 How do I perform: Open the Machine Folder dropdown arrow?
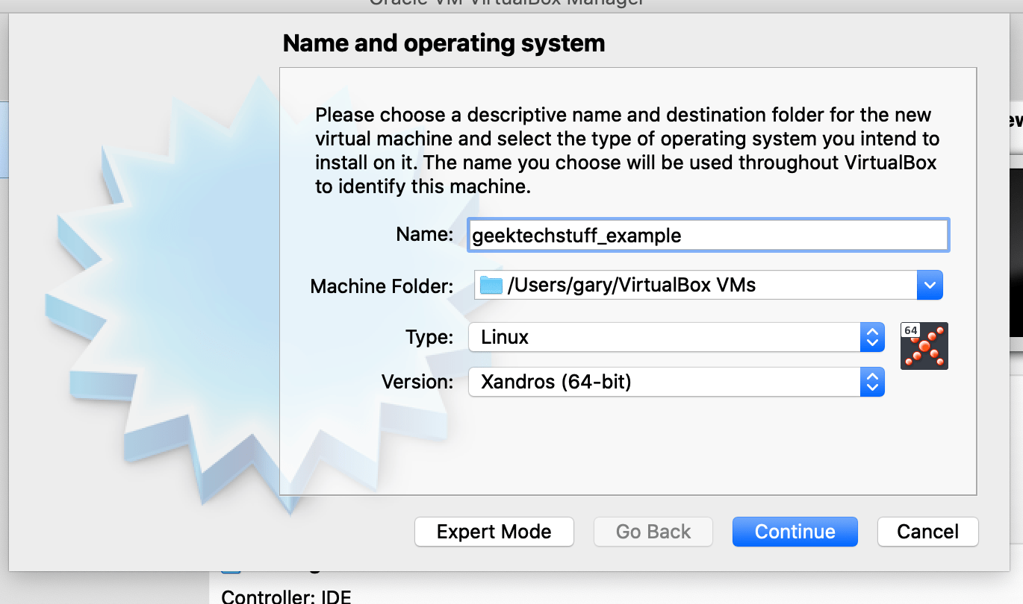[930, 285]
